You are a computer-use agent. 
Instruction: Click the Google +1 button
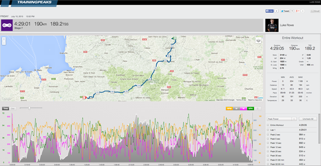[x=298, y=11]
